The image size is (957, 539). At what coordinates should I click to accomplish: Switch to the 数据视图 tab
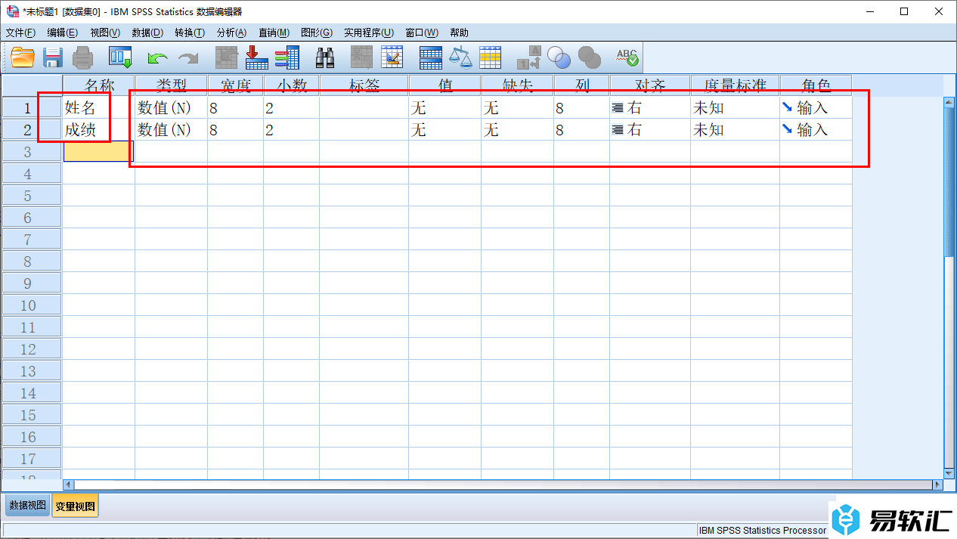click(28, 506)
